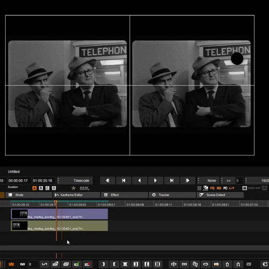Jump to start of clip

coord(124,181)
